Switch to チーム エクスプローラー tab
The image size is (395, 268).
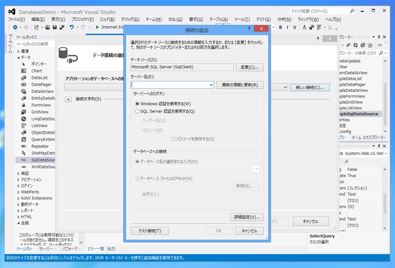[x=369, y=138]
